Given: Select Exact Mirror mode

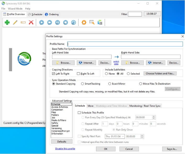Looking at the screenshot, I should click(x=110, y=84).
